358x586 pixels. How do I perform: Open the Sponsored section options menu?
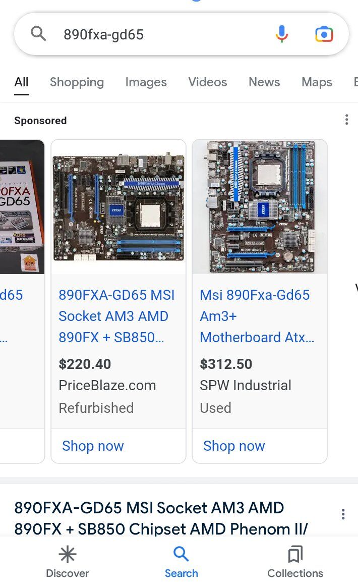(346, 120)
